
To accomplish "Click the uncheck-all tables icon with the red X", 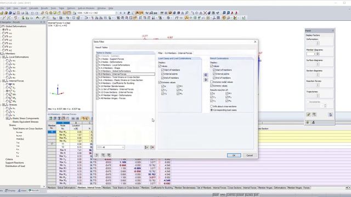I will (x=152, y=147).
